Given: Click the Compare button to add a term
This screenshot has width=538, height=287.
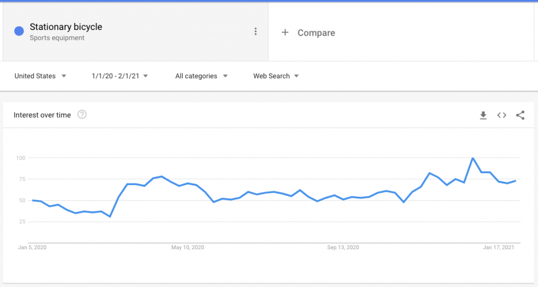Looking at the screenshot, I should pos(316,33).
